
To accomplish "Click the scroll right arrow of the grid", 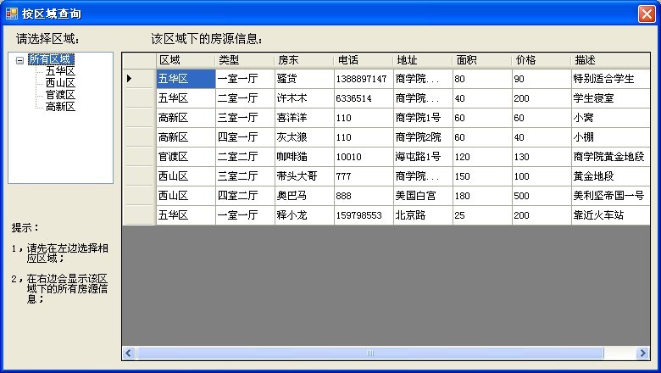I will (643, 354).
